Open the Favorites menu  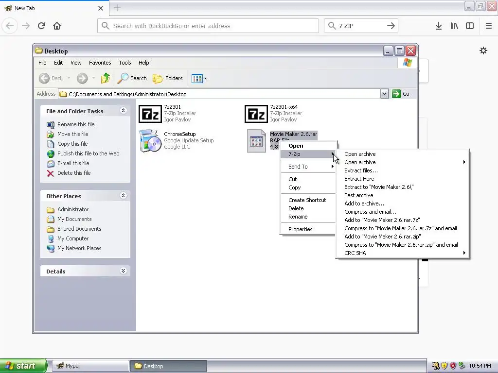(x=100, y=63)
